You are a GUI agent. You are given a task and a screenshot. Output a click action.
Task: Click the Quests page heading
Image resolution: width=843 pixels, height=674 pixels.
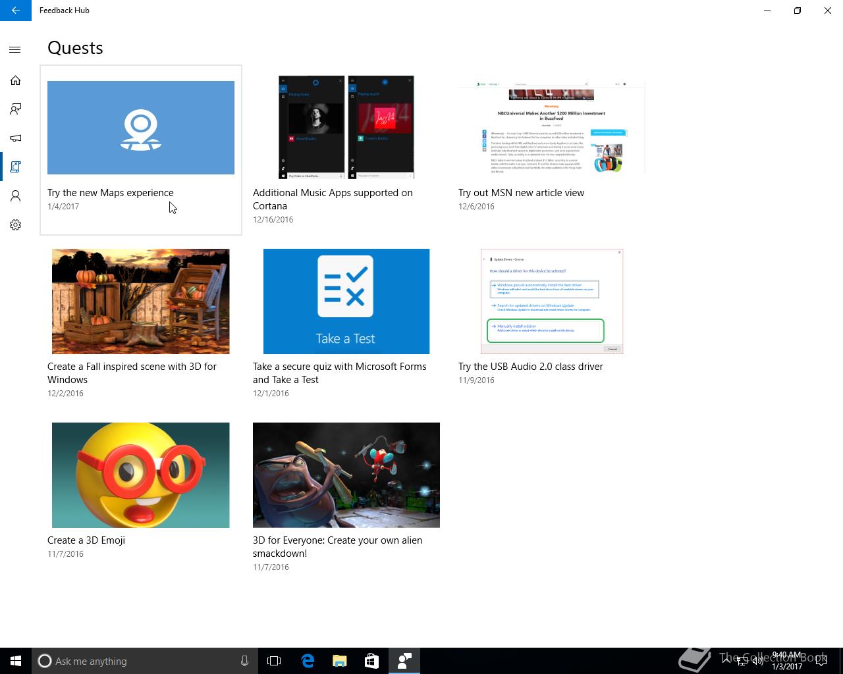75,48
